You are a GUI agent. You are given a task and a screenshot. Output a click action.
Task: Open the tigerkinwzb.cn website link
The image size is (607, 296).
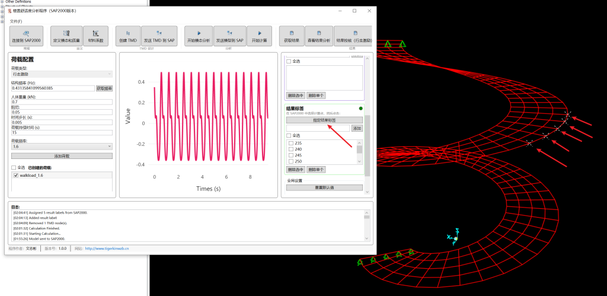click(107, 249)
